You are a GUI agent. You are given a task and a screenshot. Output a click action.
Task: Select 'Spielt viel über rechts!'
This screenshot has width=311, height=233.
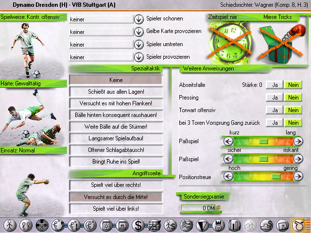point(116,185)
